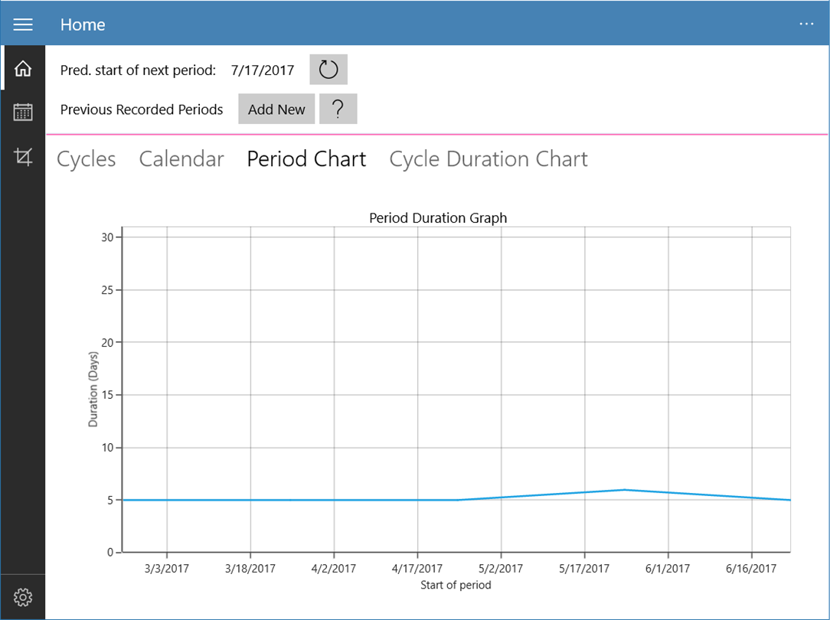
Task: Click the Period Duration Graph title
Action: pyautogui.click(x=438, y=218)
